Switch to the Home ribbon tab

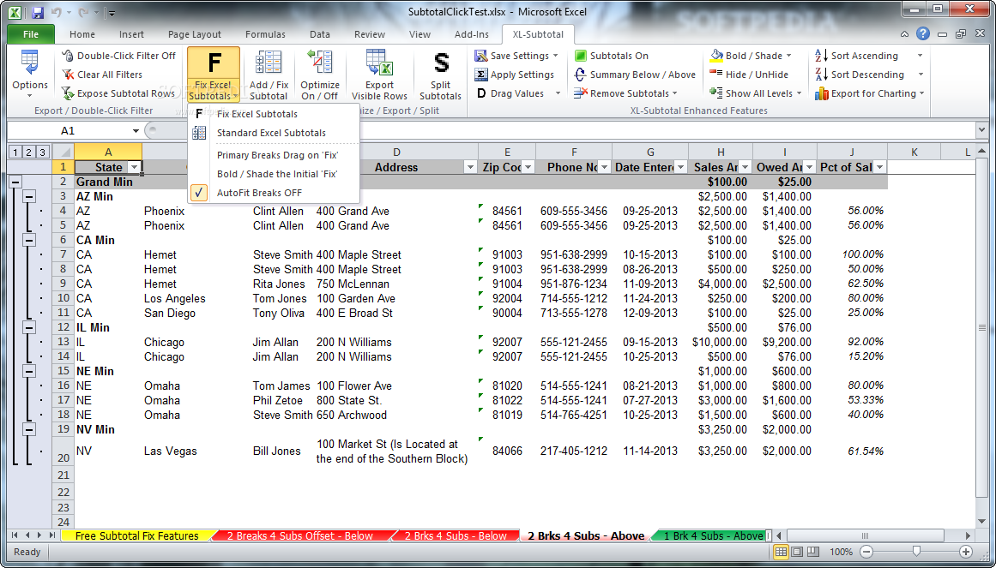[x=82, y=34]
